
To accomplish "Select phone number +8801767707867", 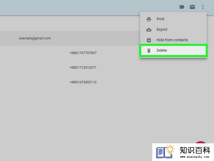I will (83, 53).
